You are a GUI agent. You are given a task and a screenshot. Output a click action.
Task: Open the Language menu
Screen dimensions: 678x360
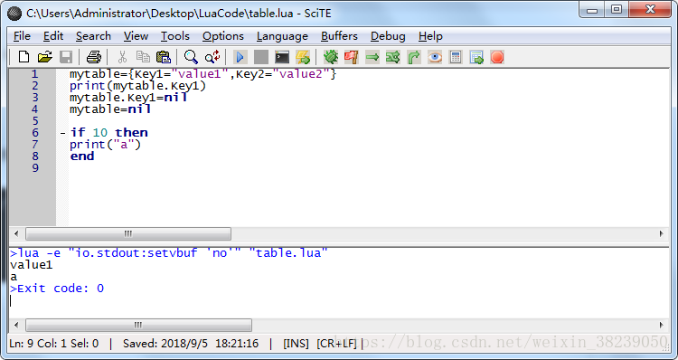pyautogui.click(x=282, y=36)
